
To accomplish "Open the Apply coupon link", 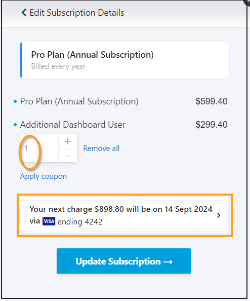I will [x=44, y=176].
